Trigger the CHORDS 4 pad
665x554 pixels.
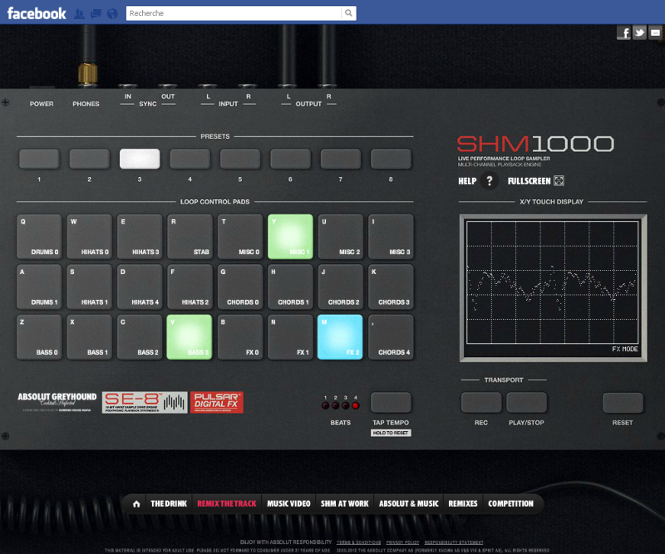pos(391,337)
